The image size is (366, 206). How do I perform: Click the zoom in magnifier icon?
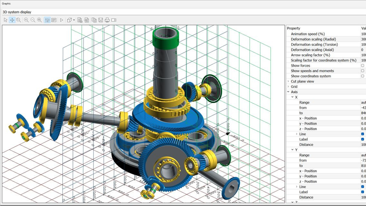tap(26, 20)
